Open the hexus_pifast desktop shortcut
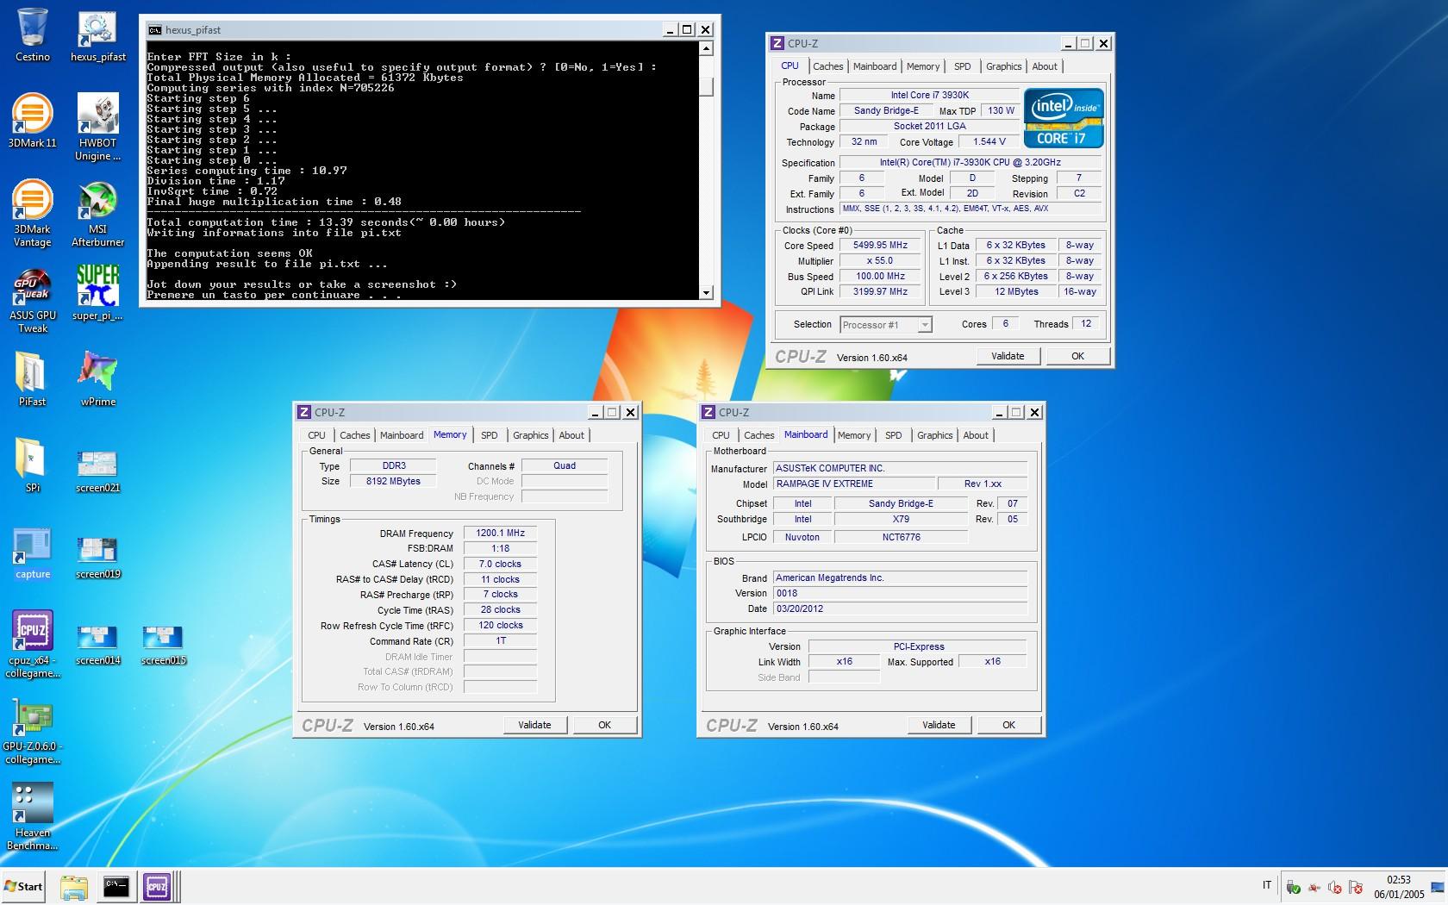1448x905 pixels. point(97,36)
